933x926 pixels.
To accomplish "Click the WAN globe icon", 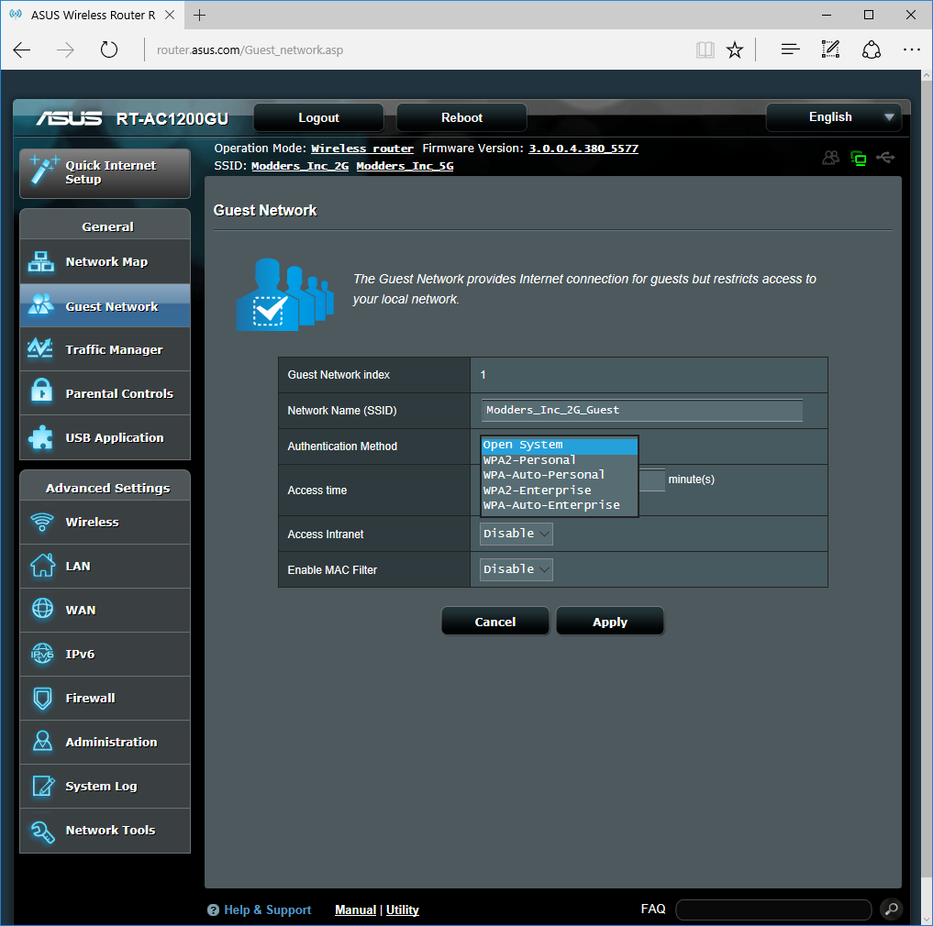I will (42, 609).
